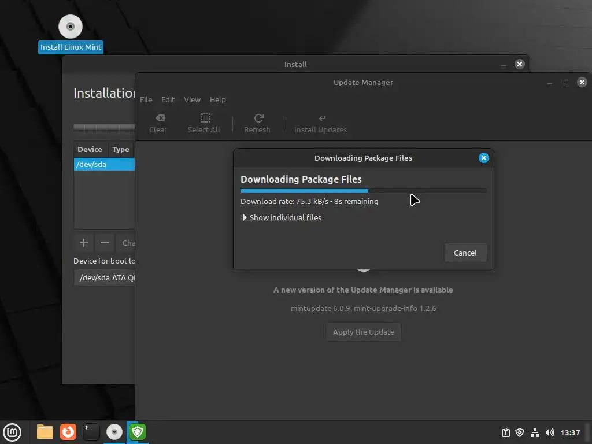This screenshot has width=592, height=444.
Task: Maximize the Update Manager window
Action: pos(566,82)
